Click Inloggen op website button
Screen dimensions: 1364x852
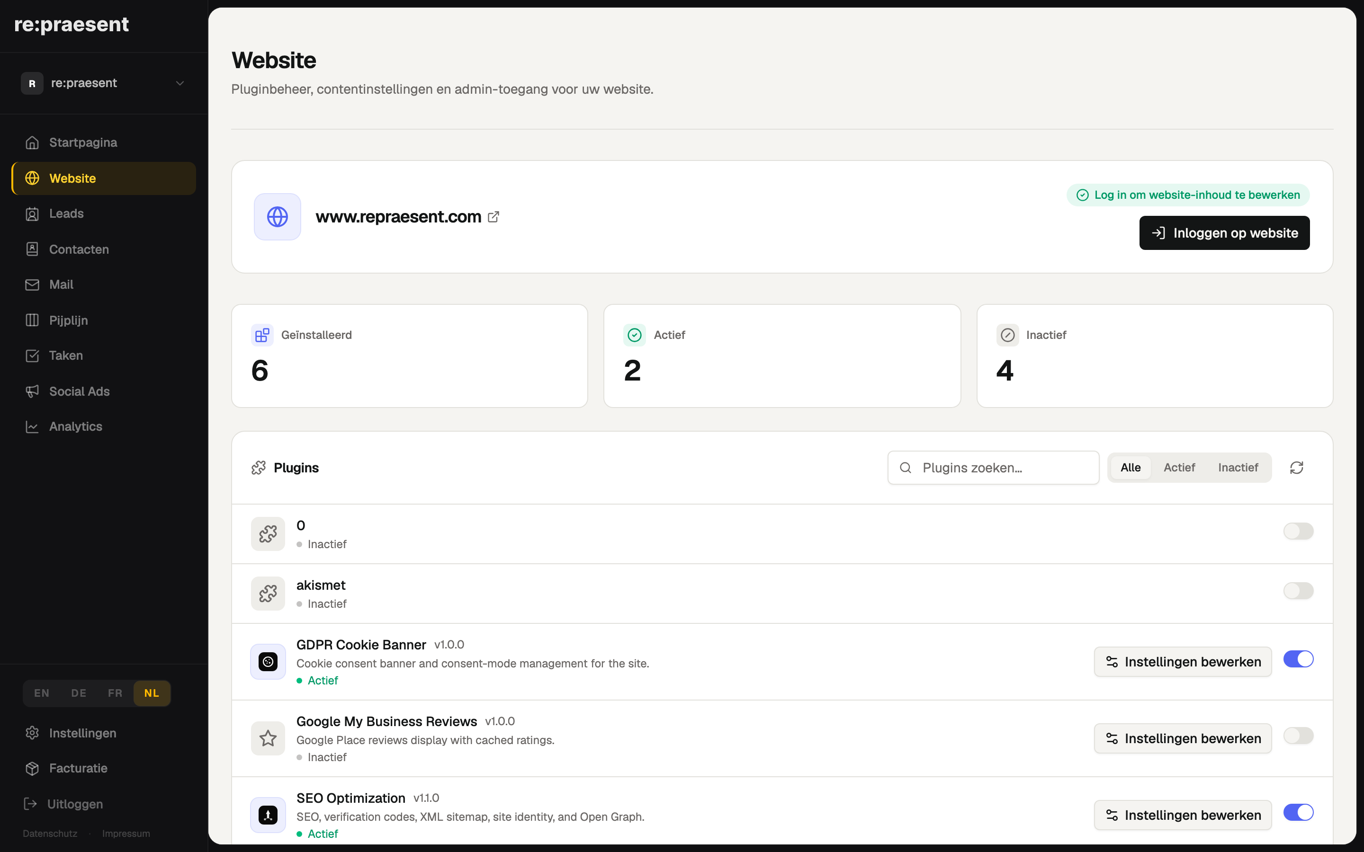pyautogui.click(x=1224, y=233)
